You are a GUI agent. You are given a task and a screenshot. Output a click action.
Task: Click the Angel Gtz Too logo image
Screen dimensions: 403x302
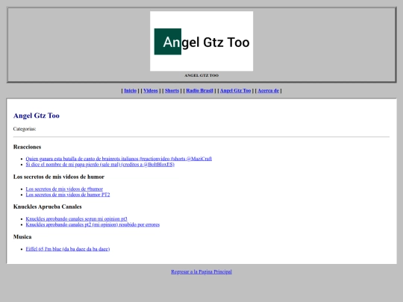pyautogui.click(x=201, y=41)
